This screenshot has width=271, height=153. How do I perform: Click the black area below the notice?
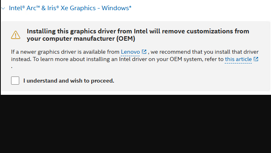(x=135, y=124)
